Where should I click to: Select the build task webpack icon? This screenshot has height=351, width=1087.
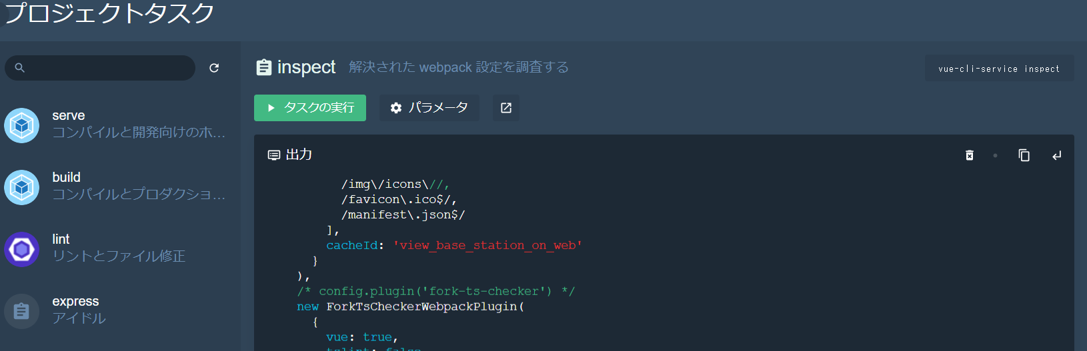click(22, 187)
